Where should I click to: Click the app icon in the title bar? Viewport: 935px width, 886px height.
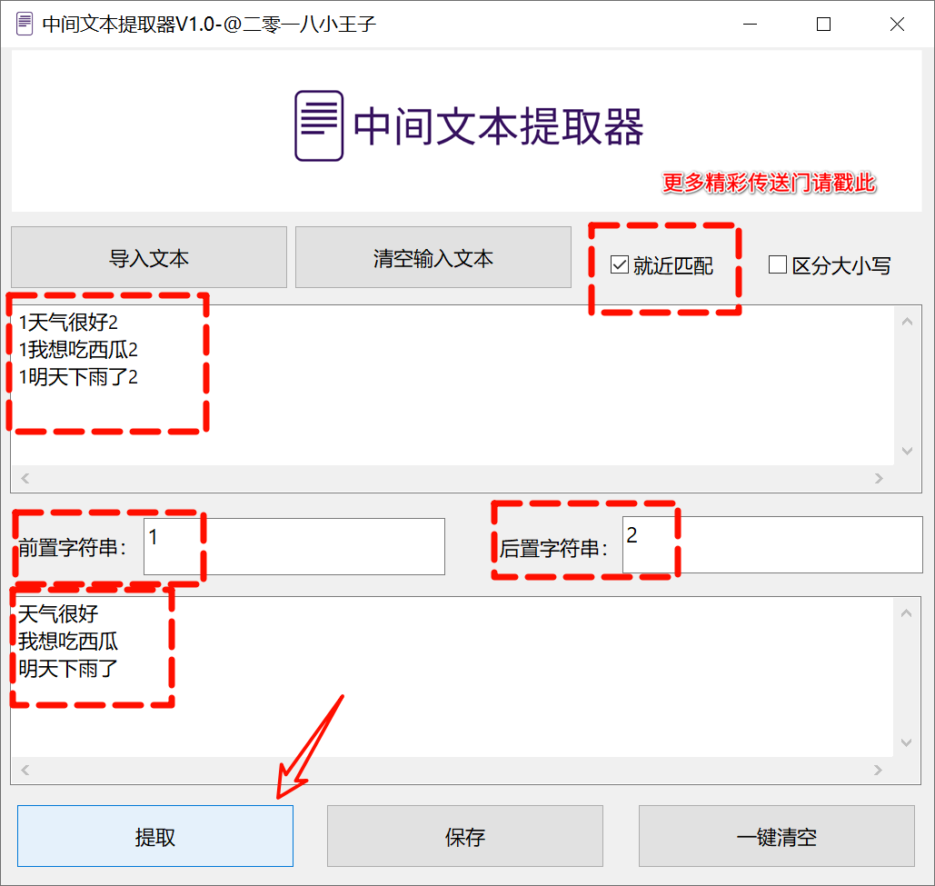point(25,24)
